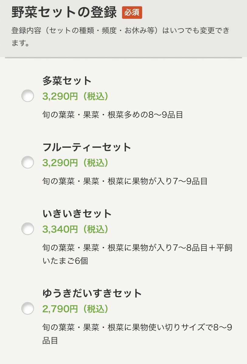Click the 野菜セットの登録 heading
Screen dimensions: 247x364
[64, 12]
